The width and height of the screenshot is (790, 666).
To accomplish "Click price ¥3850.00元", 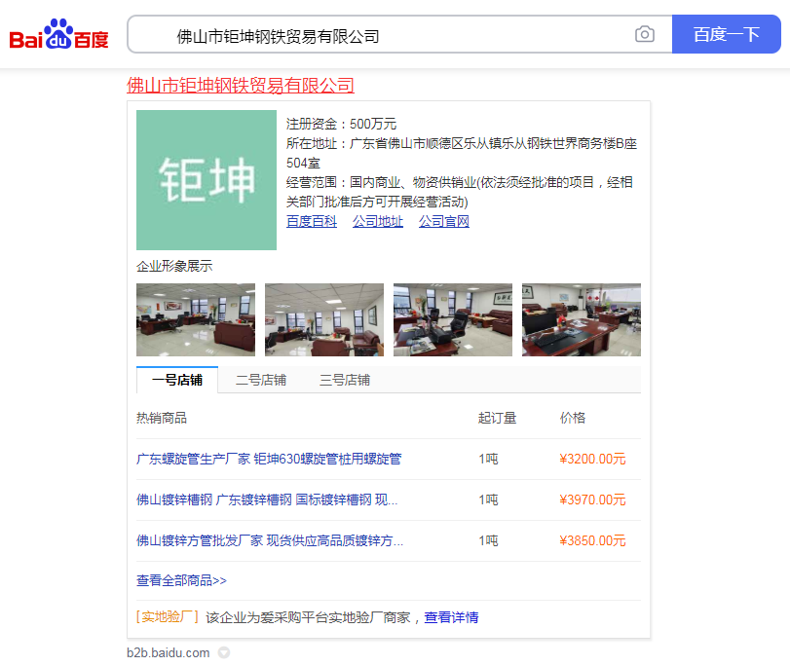I will point(592,540).
